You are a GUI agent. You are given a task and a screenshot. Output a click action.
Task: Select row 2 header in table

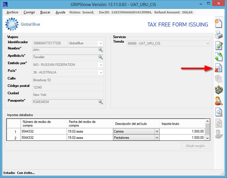point(14,138)
